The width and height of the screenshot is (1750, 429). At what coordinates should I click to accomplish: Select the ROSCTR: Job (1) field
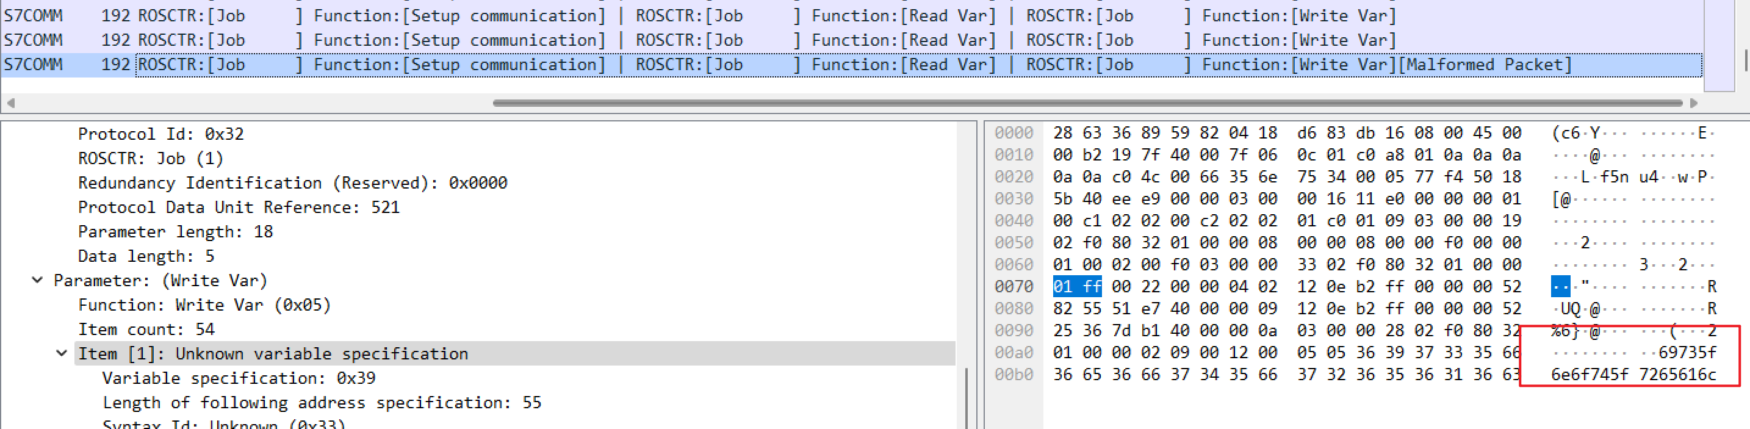click(150, 159)
